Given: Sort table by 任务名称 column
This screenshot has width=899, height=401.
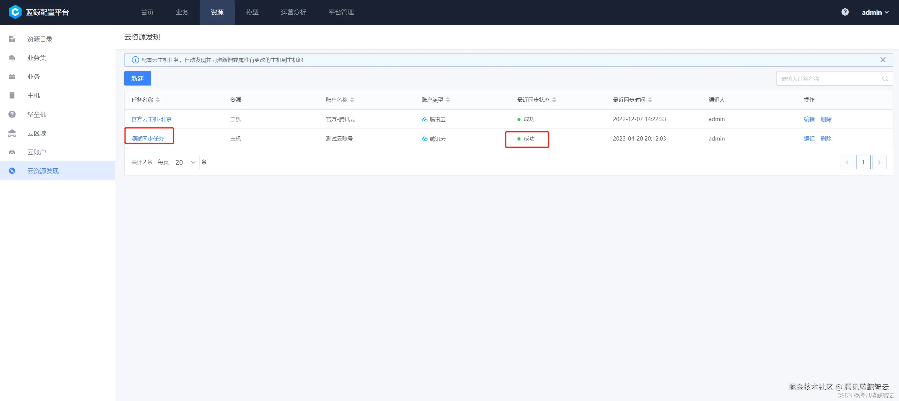Looking at the screenshot, I should click(x=158, y=100).
